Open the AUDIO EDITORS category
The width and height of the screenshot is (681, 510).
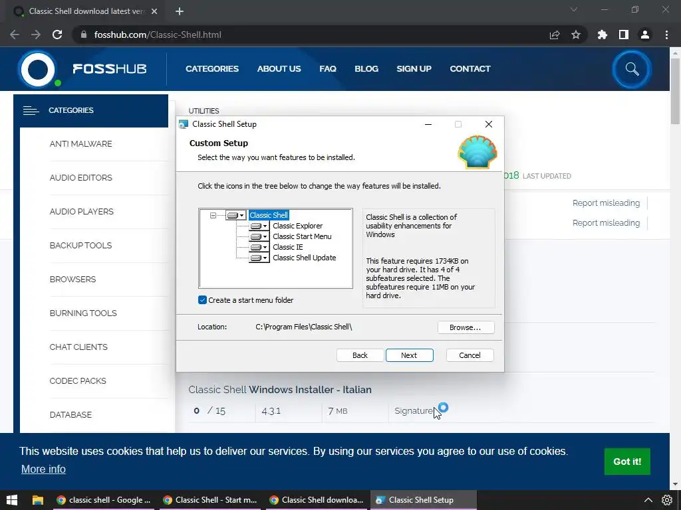[80, 178]
